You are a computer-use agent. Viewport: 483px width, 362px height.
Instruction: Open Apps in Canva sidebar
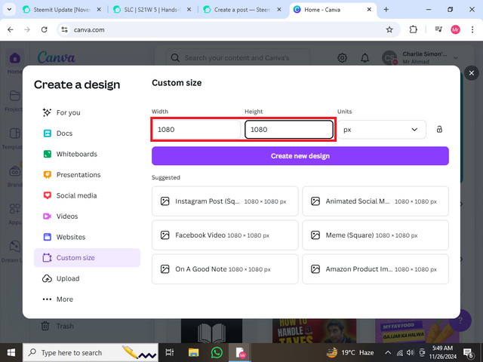14,213
